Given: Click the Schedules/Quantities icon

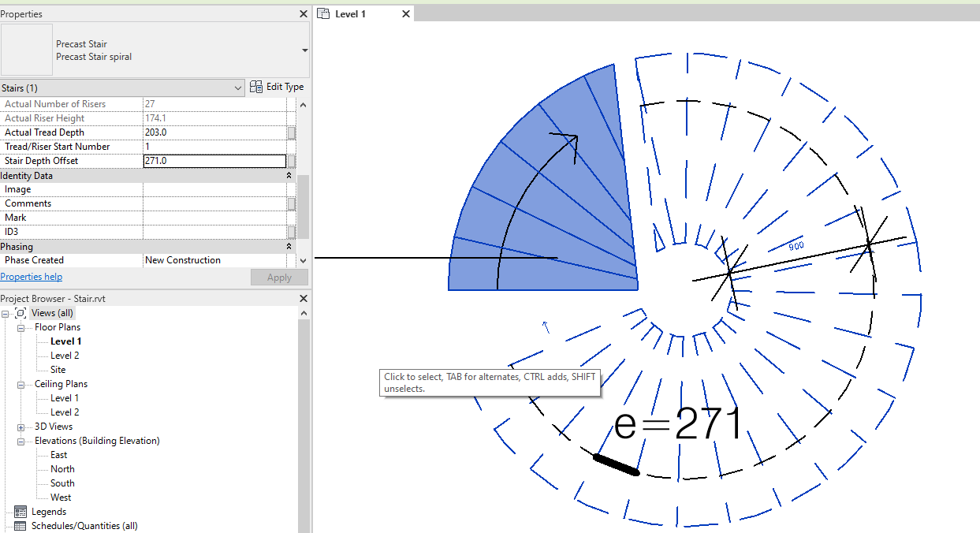Looking at the screenshot, I should (x=20, y=525).
